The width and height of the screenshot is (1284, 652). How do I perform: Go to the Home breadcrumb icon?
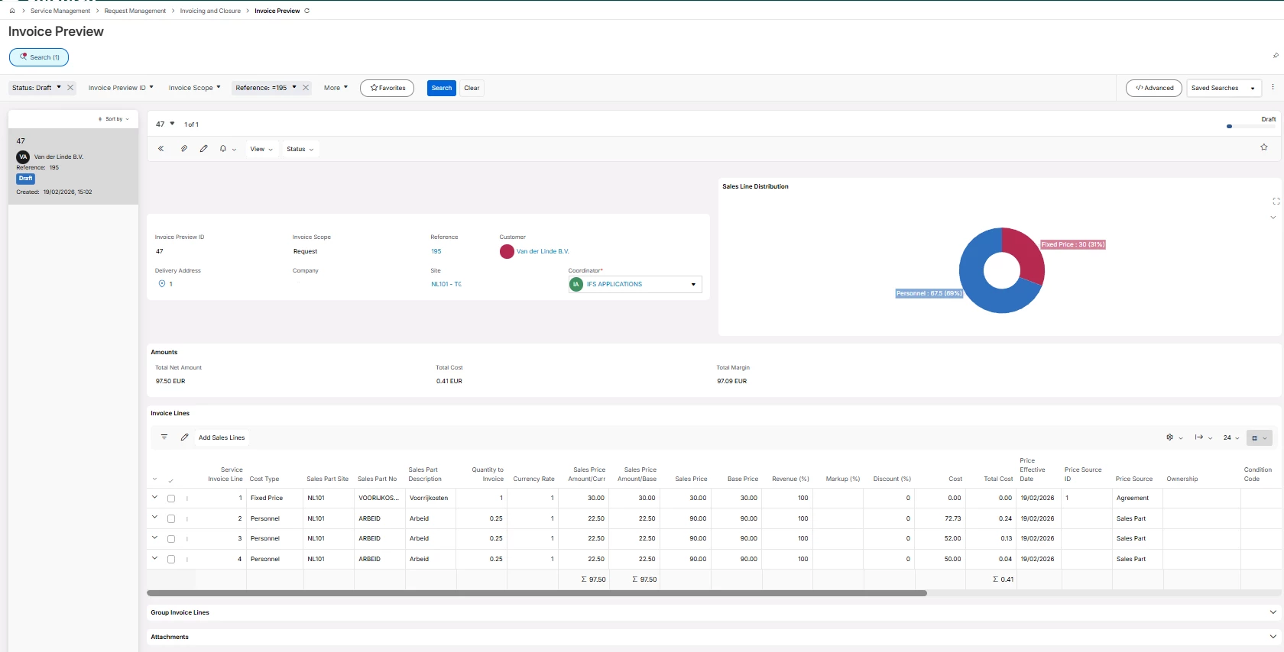click(12, 11)
